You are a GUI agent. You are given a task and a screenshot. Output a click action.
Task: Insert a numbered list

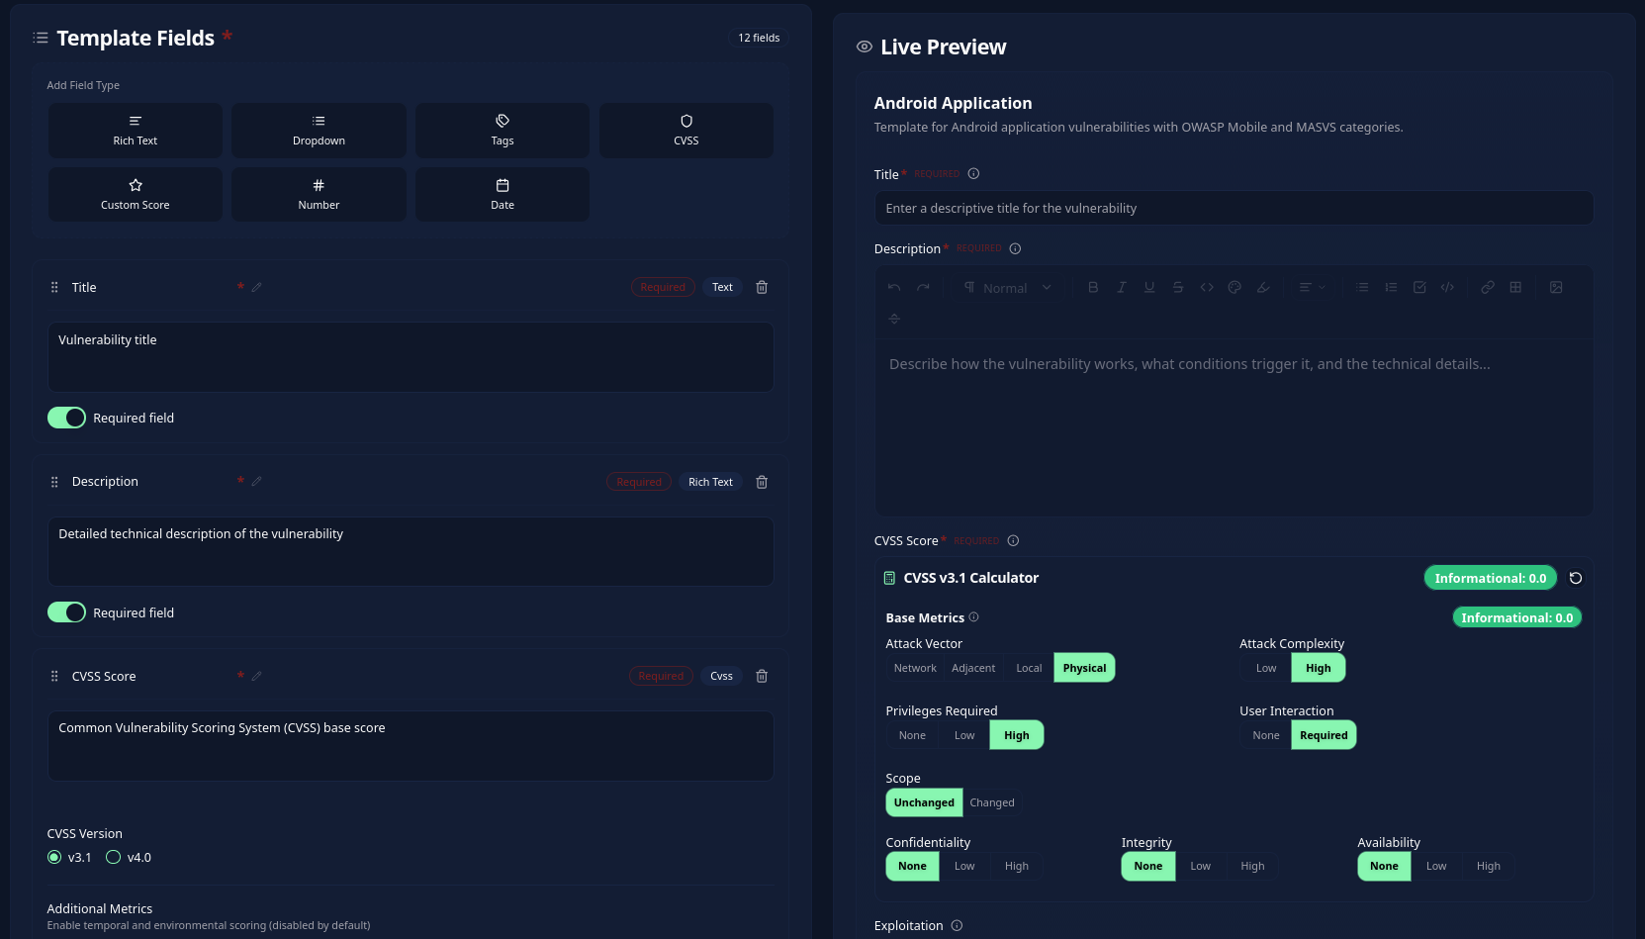[1391, 287]
